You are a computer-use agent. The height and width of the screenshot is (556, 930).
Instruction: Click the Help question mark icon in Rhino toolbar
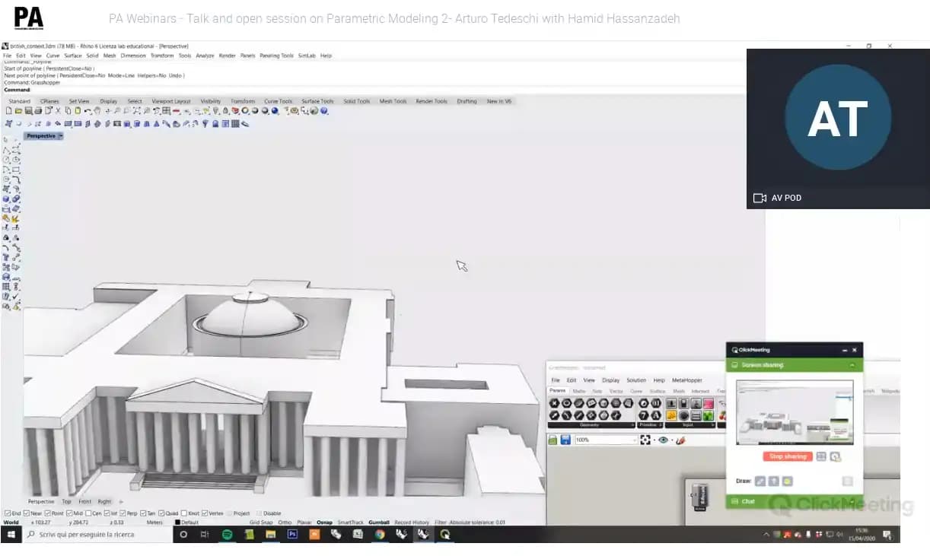click(x=323, y=111)
